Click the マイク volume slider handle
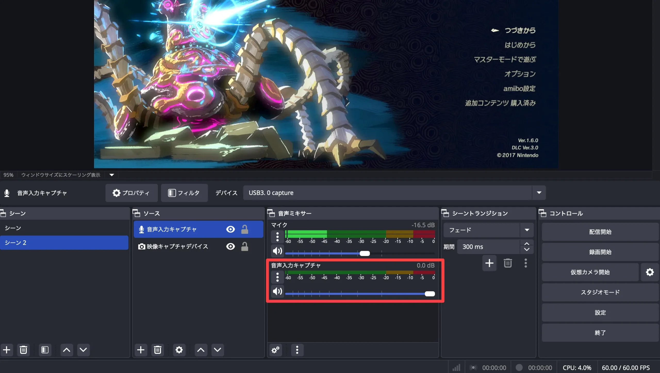This screenshot has width=660, height=373. [365, 253]
